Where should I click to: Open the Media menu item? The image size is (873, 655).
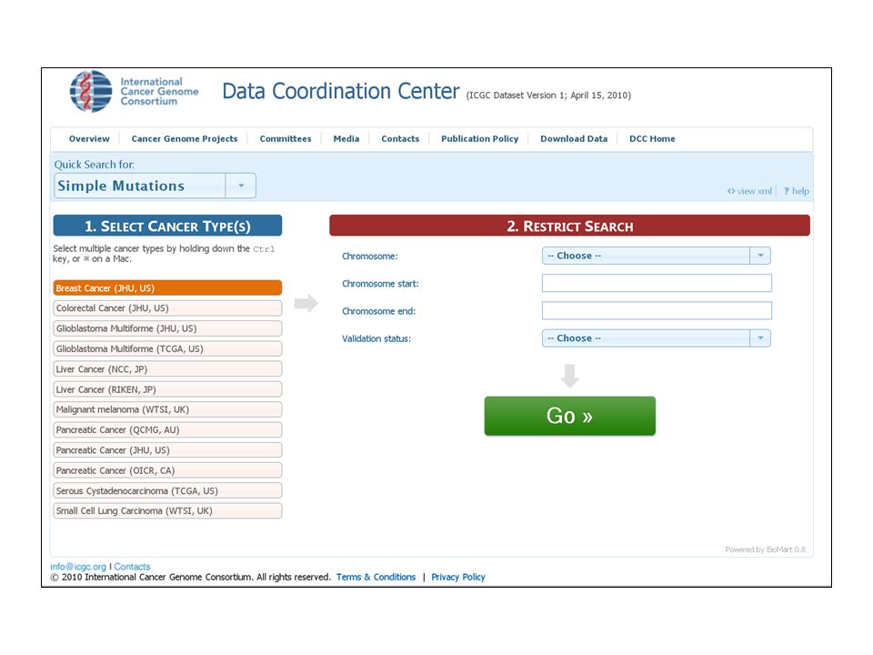tap(346, 138)
